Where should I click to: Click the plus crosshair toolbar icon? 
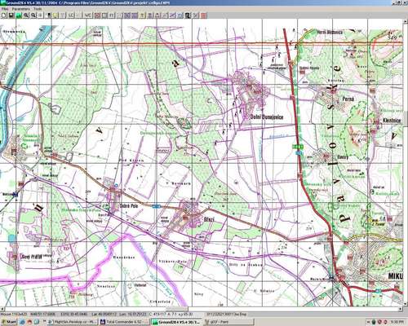pos(40,15)
